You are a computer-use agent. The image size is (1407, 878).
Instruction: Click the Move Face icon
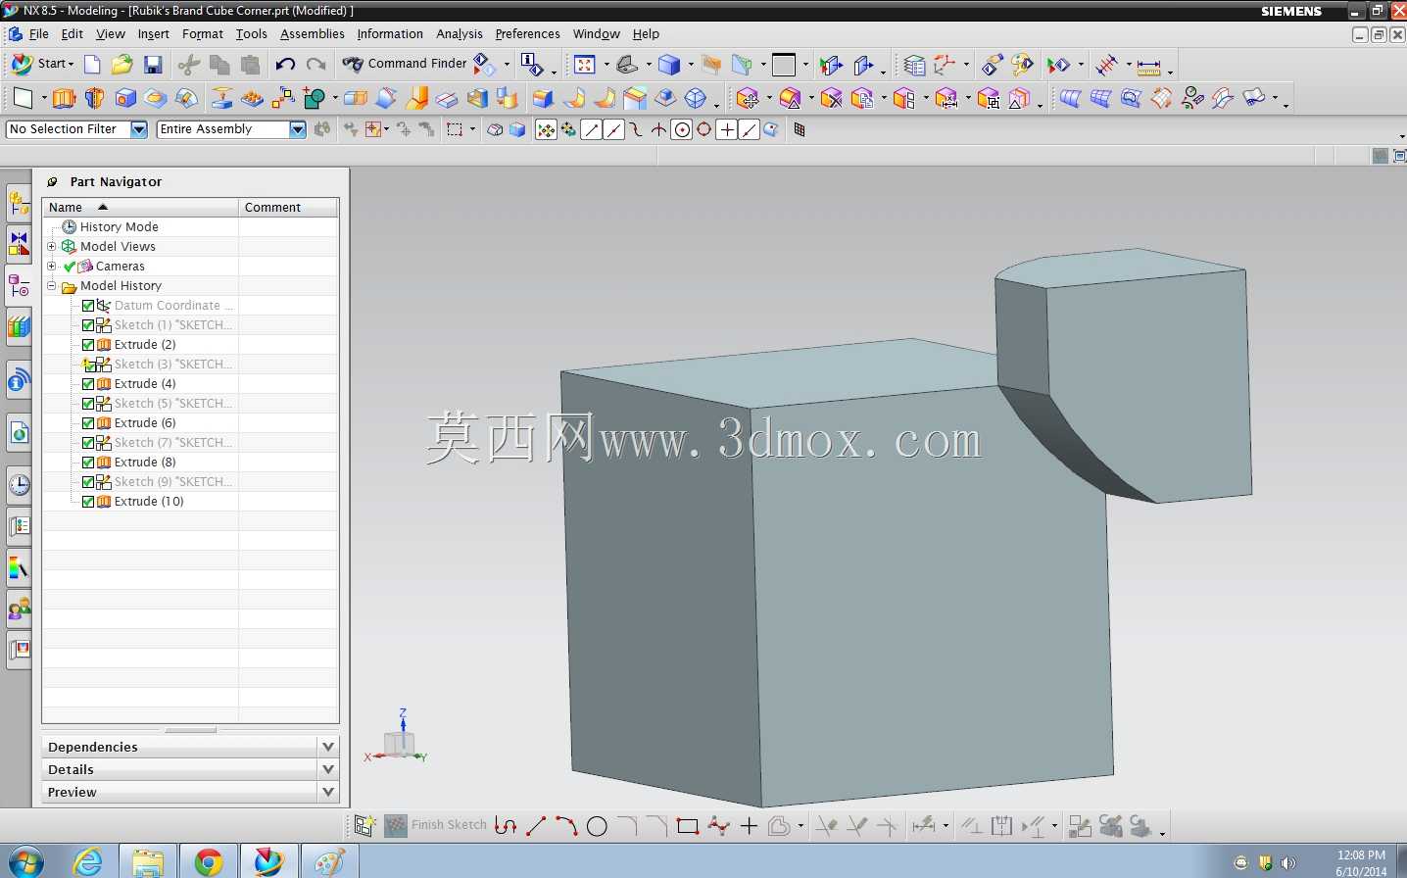click(749, 98)
